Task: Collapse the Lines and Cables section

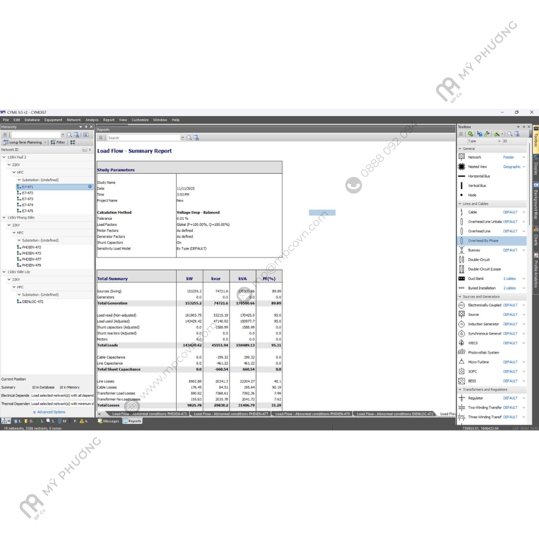Action: (460, 204)
